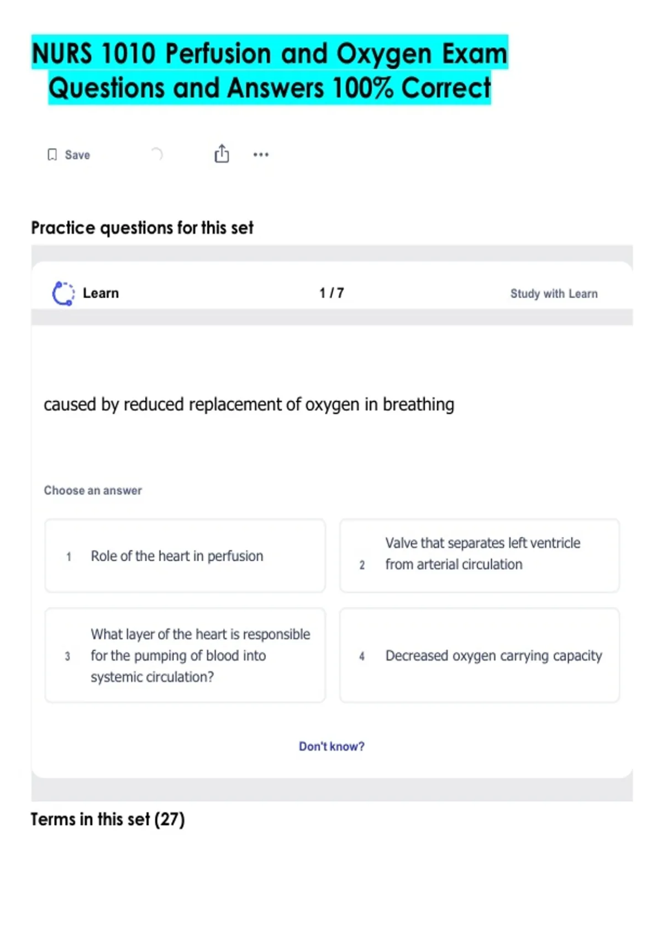Click the Learn label in the card header

tap(101, 293)
